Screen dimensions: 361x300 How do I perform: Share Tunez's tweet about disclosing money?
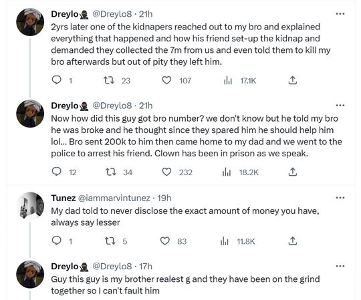pos(293,241)
